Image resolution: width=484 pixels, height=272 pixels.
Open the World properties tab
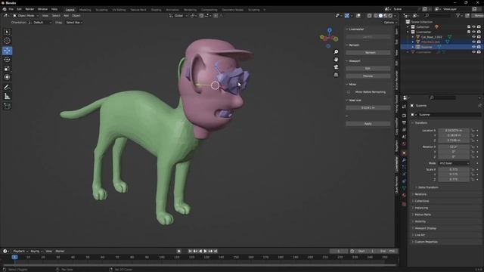pyautogui.click(x=404, y=144)
